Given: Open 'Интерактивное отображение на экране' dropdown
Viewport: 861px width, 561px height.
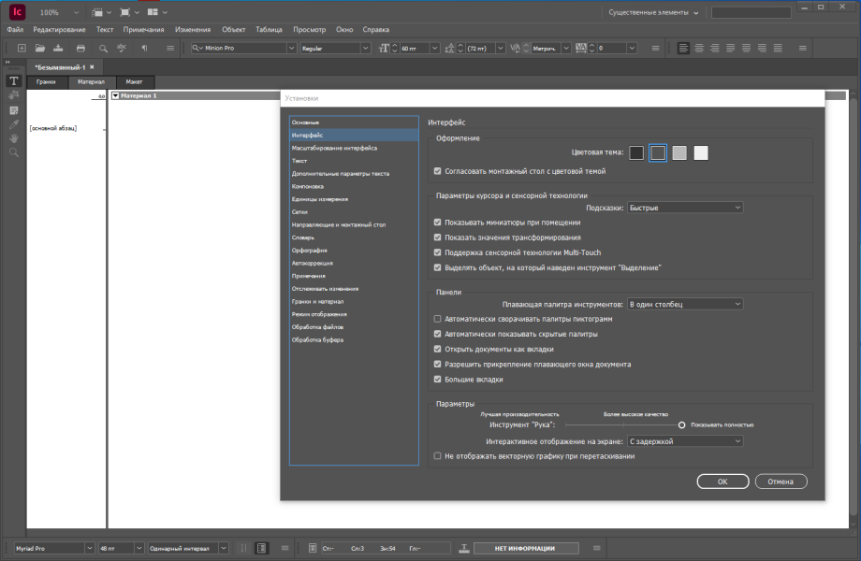Looking at the screenshot, I should (x=685, y=441).
